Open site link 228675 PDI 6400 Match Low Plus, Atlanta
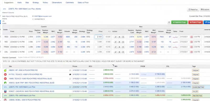 pos(24,9)
